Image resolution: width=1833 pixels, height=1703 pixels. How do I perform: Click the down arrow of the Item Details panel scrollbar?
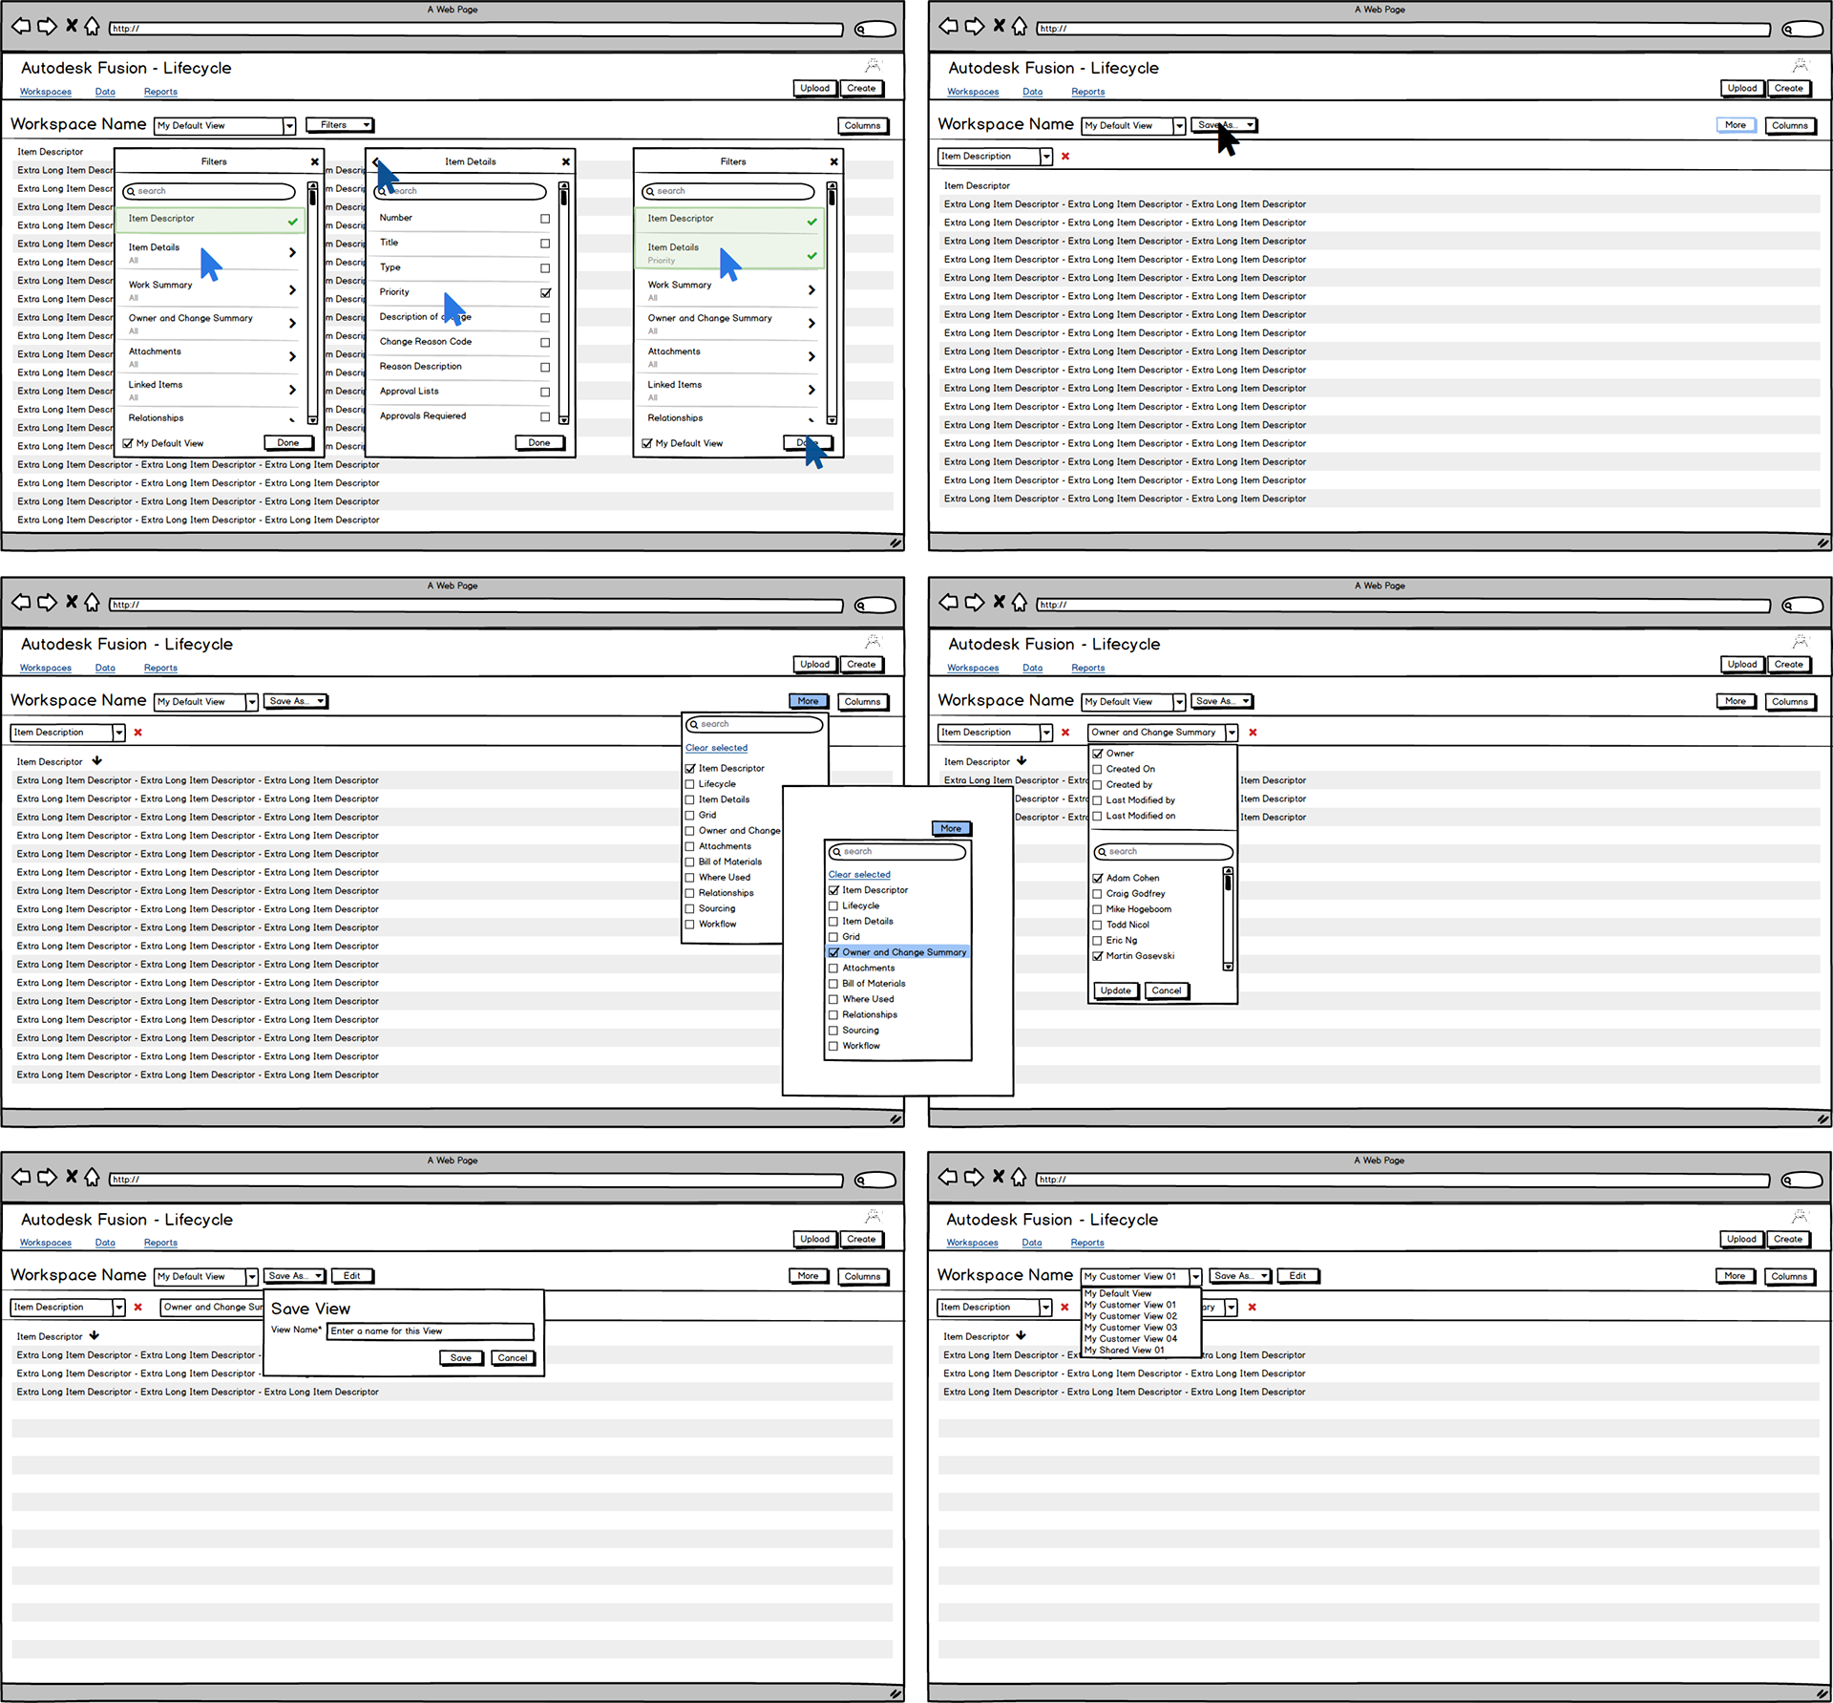coord(563,419)
